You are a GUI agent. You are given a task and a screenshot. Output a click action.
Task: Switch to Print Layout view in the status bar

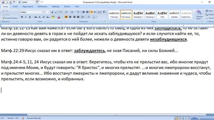point(177,118)
